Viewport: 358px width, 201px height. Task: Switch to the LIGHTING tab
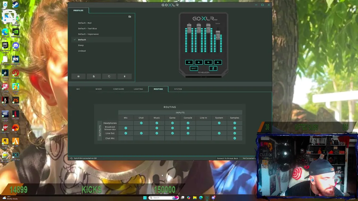click(x=138, y=89)
